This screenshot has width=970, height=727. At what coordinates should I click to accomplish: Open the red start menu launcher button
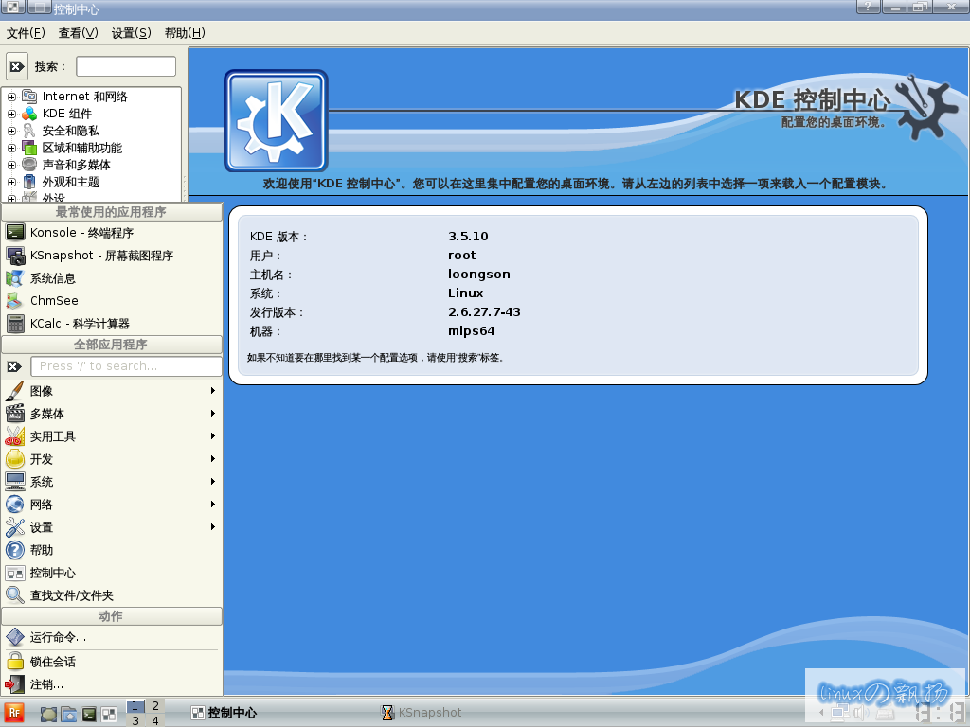coord(14,713)
